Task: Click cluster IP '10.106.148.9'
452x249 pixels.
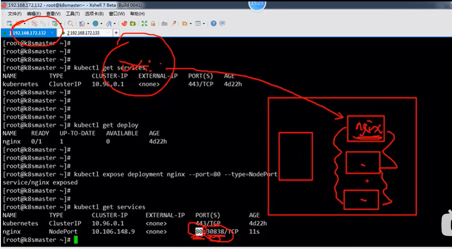Action: point(113,231)
